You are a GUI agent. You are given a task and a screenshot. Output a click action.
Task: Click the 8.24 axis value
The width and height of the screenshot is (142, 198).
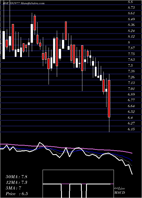pos(131,31)
